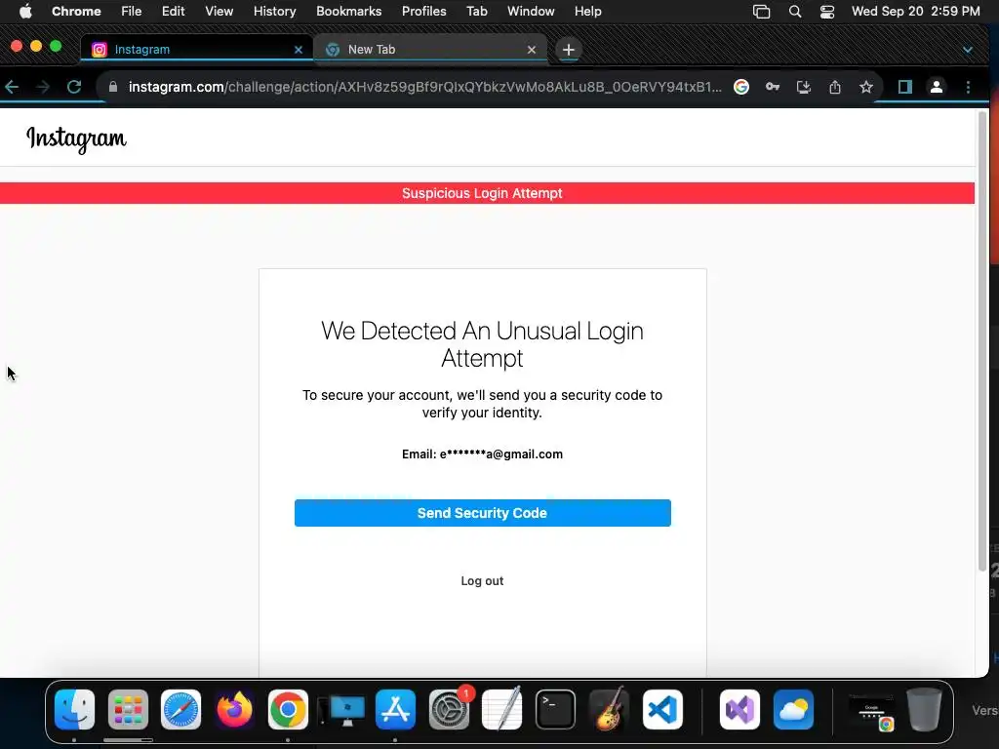Open the remote desktop monitor dock icon
999x749 pixels.
342,711
